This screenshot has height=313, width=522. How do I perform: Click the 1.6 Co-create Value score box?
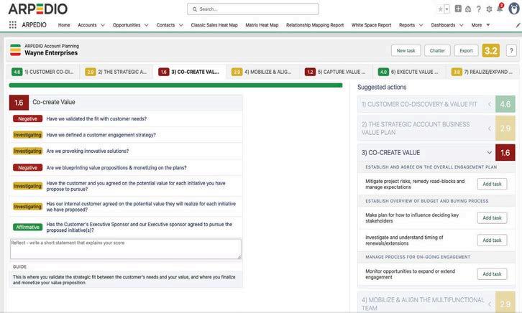click(19, 103)
